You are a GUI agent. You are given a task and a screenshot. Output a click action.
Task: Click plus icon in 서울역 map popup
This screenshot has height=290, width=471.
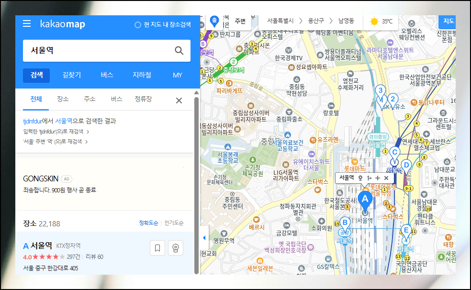(x=378, y=178)
